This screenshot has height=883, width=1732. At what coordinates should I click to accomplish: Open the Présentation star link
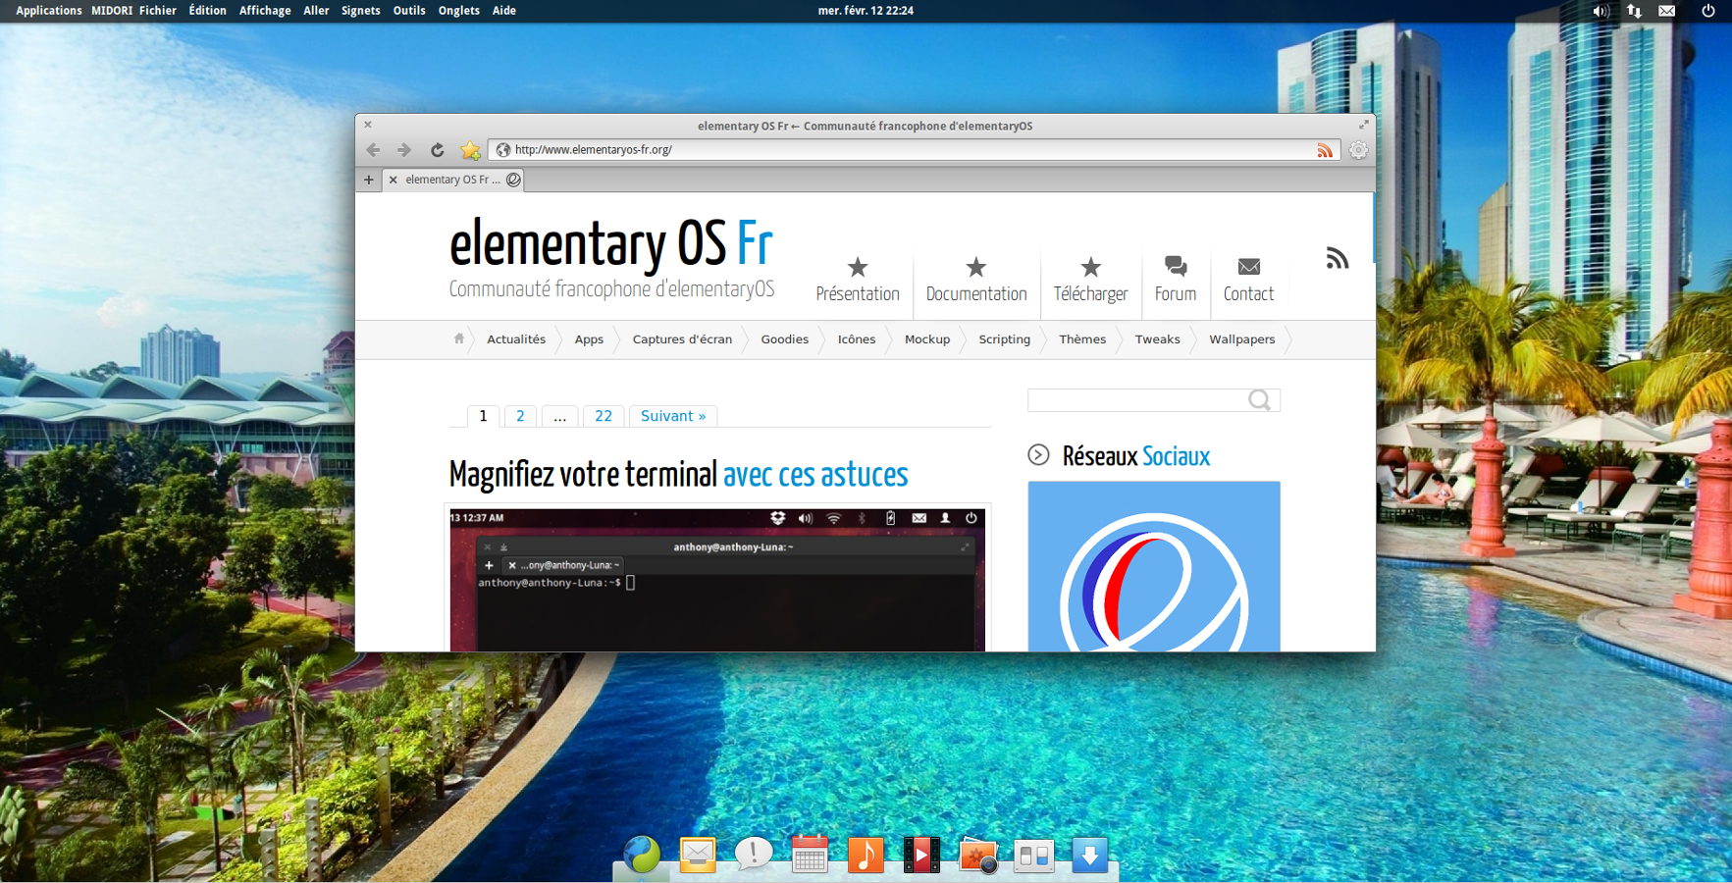coord(858,280)
